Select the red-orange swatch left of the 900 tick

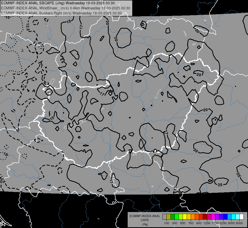click(x=197, y=217)
